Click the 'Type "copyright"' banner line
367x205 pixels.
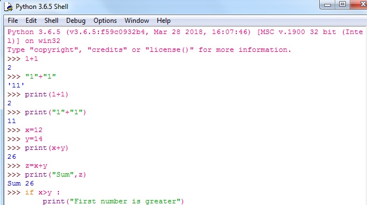tap(150, 50)
